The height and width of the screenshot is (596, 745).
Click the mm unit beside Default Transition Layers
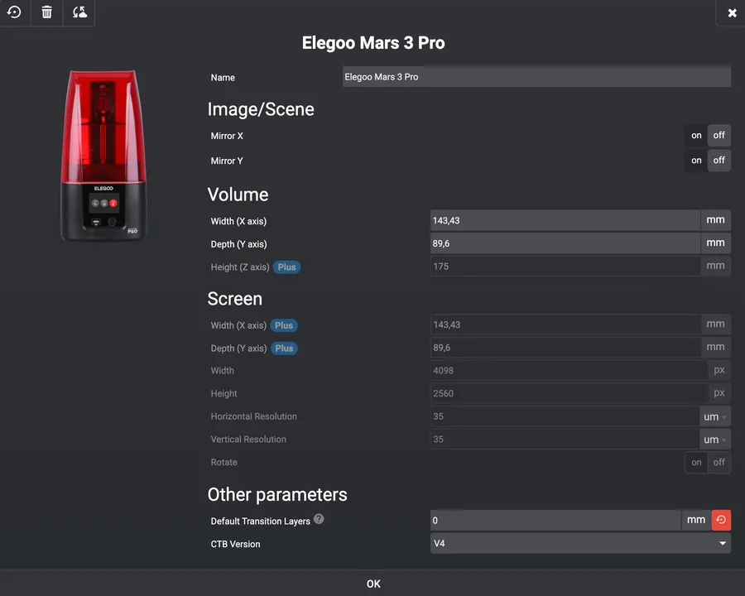coord(696,520)
